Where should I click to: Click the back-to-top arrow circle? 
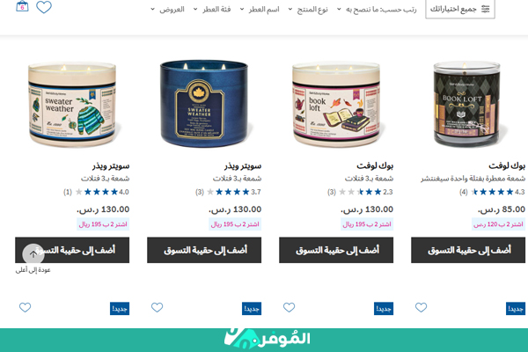click(x=33, y=254)
